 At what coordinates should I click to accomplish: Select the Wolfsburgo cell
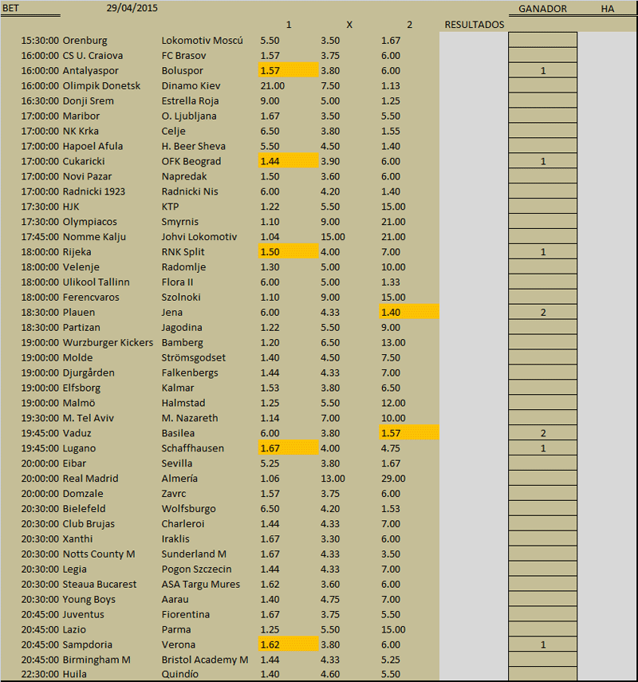(x=189, y=509)
